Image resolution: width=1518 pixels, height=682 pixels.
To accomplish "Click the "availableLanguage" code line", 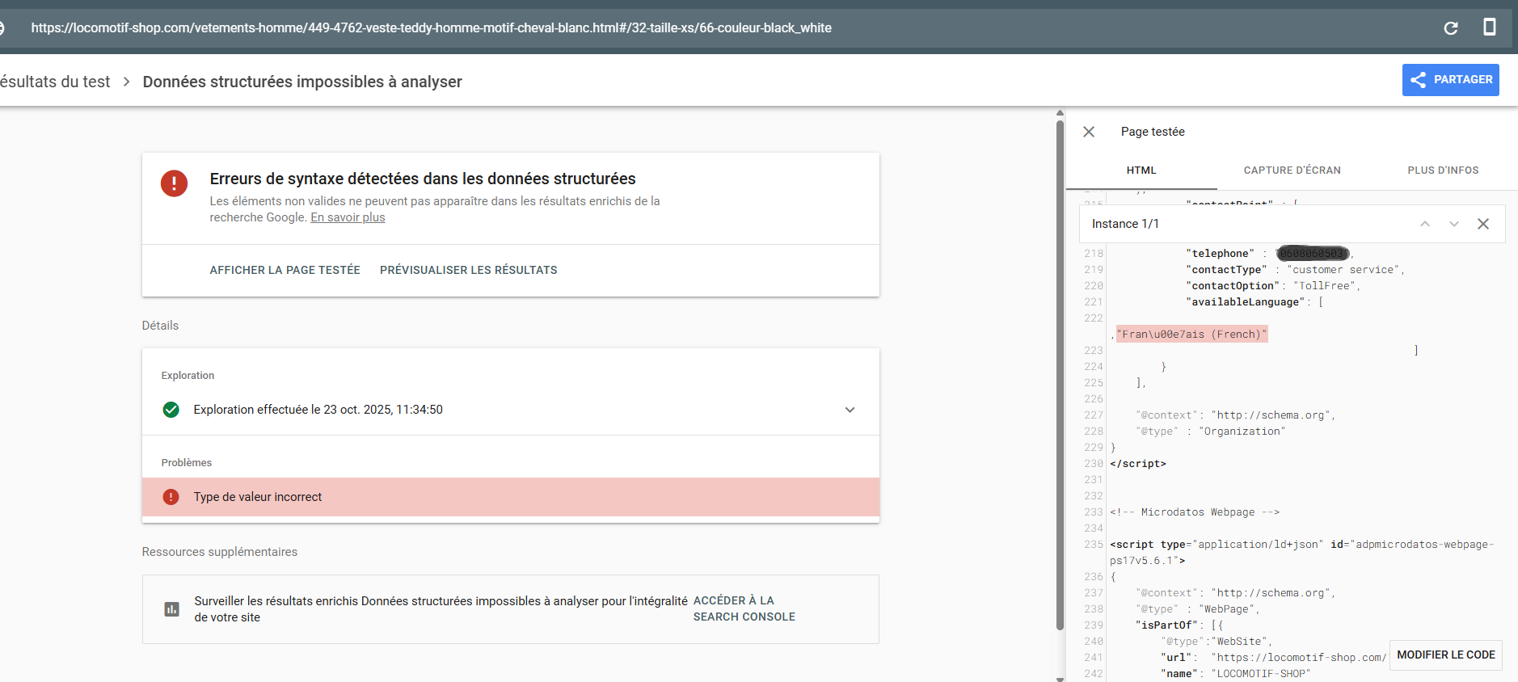I will 1254,302.
